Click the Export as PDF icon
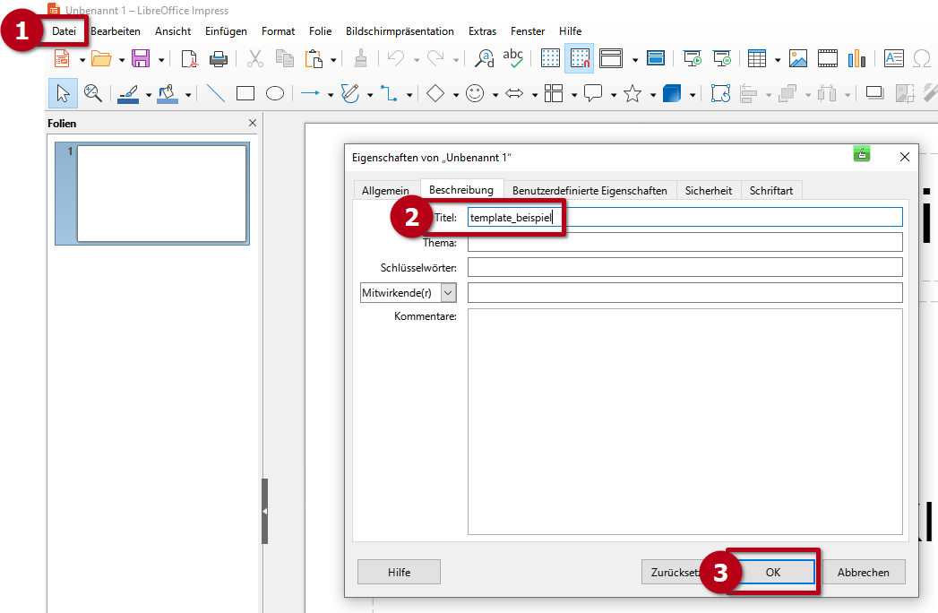Screen dimensions: 938x613 tap(189, 58)
